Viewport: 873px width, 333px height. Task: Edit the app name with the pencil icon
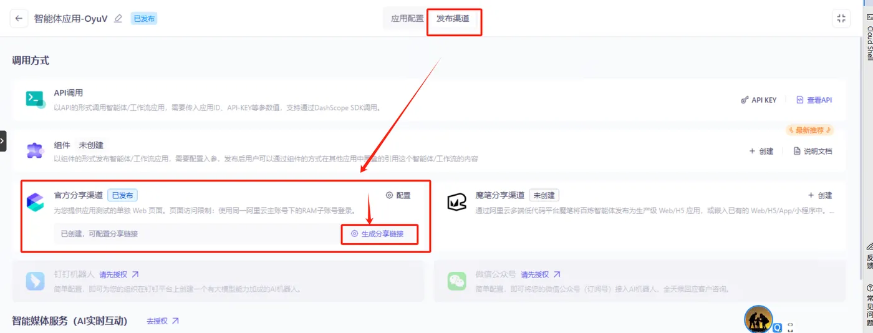[118, 19]
